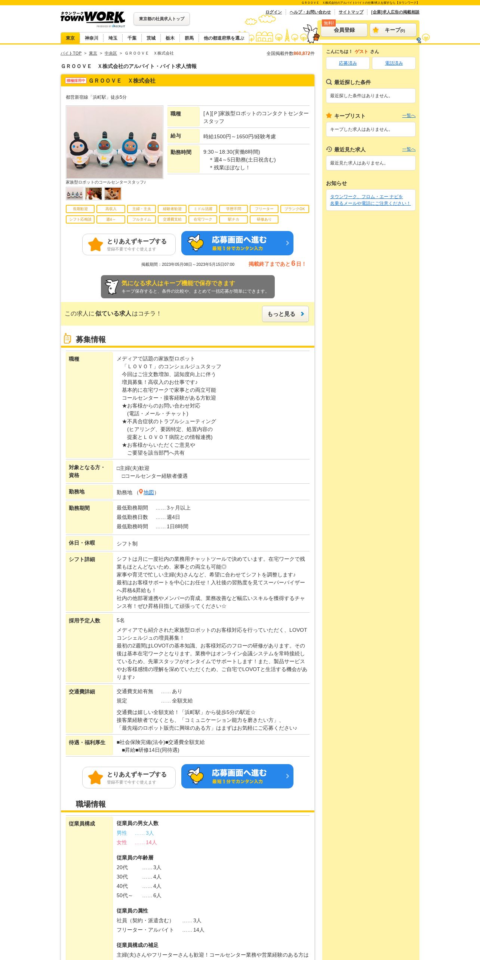Switch to the 千葉 tab
This screenshot has height=960, width=480.
click(x=132, y=38)
